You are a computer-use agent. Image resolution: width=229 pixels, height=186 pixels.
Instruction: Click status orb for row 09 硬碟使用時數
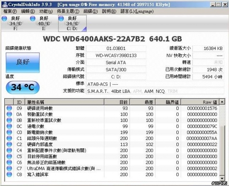point(9,108)
